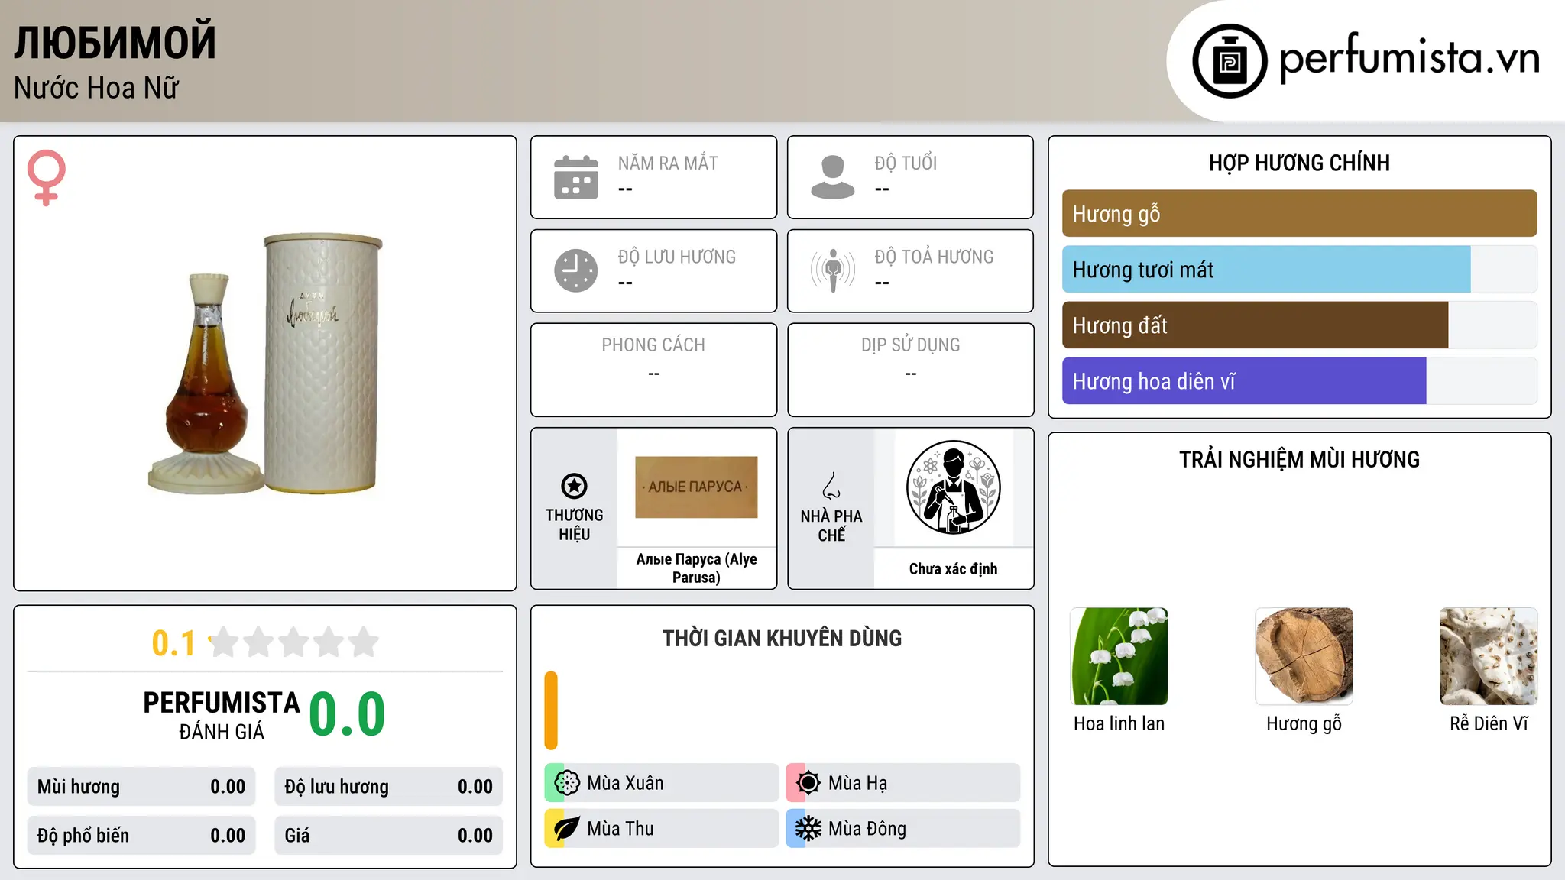
Task: Click the Thời gian khuyên dùng heading
Action: click(782, 638)
